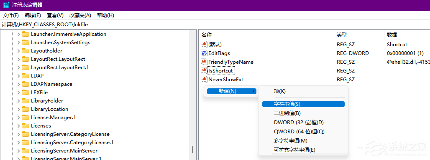Click the icon for NeverShowExt value
The width and height of the screenshot is (430, 160).
[x=204, y=79]
